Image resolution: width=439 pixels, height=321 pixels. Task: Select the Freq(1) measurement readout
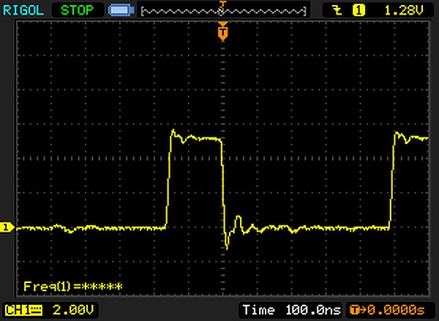coord(72,286)
